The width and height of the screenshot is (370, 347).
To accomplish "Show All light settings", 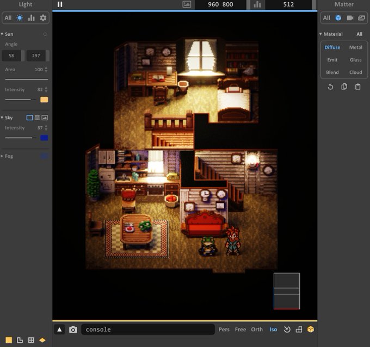I will point(8,18).
